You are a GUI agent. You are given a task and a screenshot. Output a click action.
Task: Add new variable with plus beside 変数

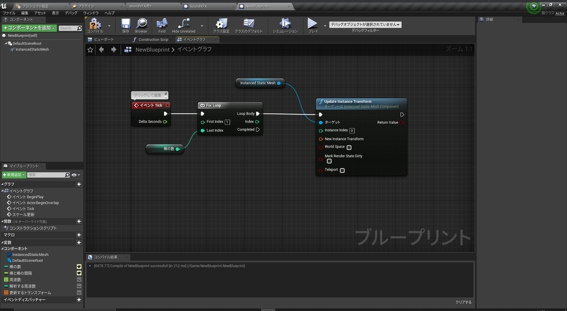tap(79, 243)
